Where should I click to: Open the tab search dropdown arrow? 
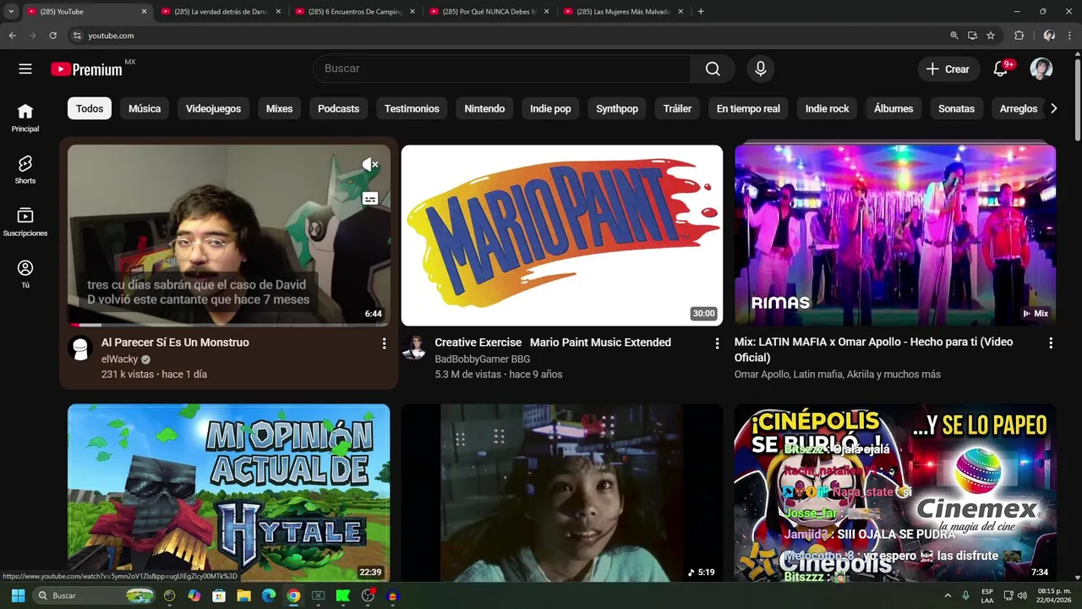(11, 12)
